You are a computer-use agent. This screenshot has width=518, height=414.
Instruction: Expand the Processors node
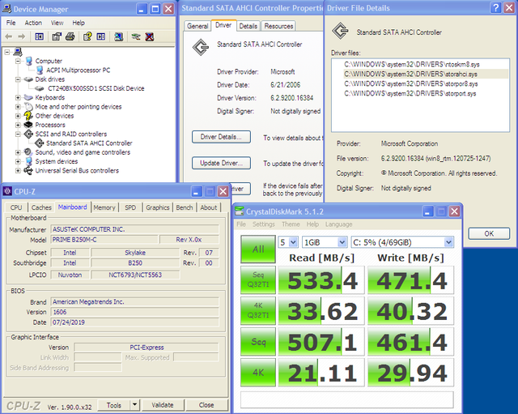tap(18, 125)
